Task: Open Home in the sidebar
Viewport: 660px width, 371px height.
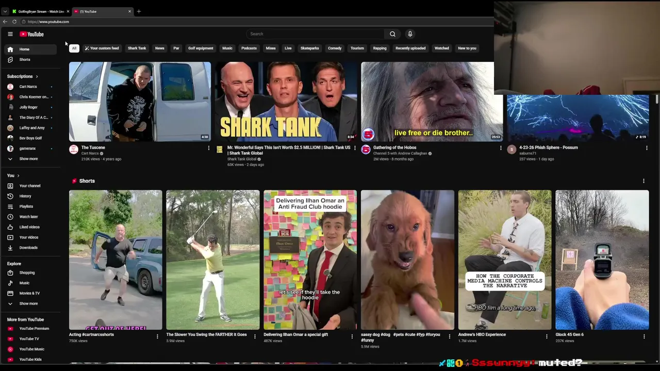Action: 30,49
